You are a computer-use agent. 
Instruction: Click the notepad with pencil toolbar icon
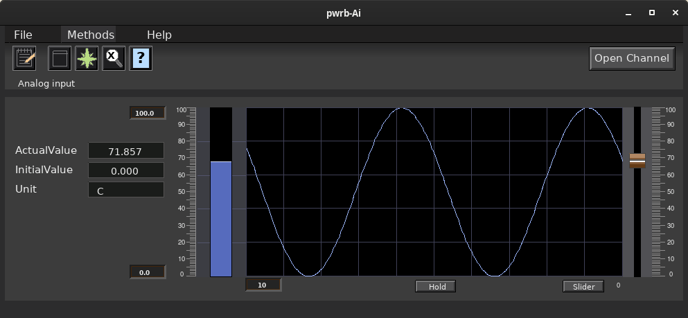[x=25, y=59]
